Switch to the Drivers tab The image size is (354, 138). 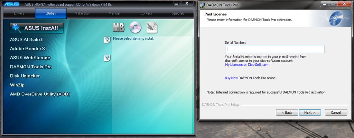(19, 13)
